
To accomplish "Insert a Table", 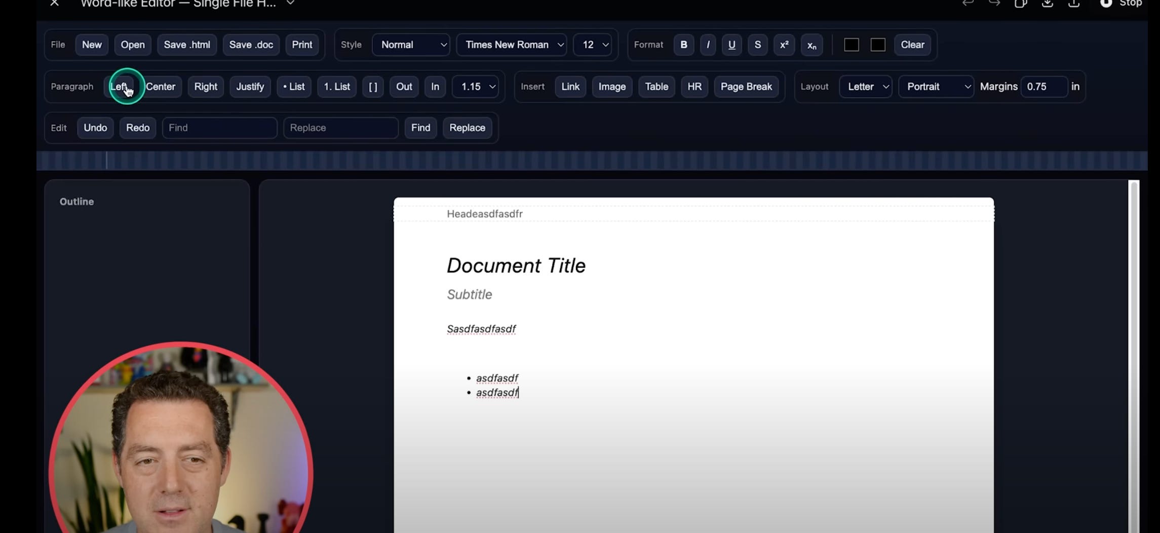I will 656,87.
